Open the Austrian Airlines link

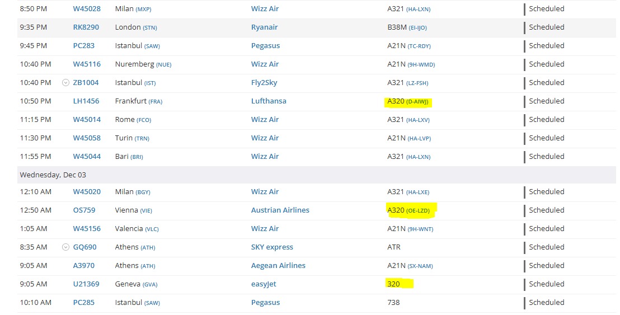point(280,210)
